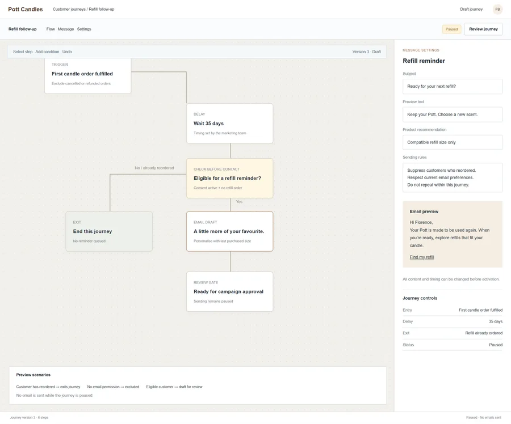Click 'Customer has reordered → exits journey' scenario
This screenshot has width=511, height=424.
tap(48, 387)
